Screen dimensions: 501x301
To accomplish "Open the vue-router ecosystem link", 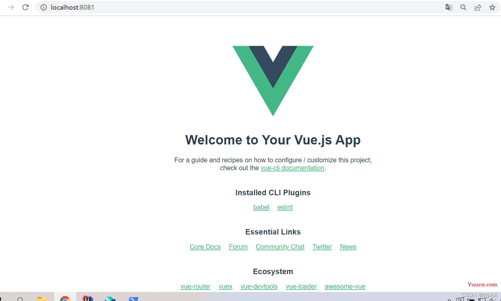I will [x=195, y=286].
